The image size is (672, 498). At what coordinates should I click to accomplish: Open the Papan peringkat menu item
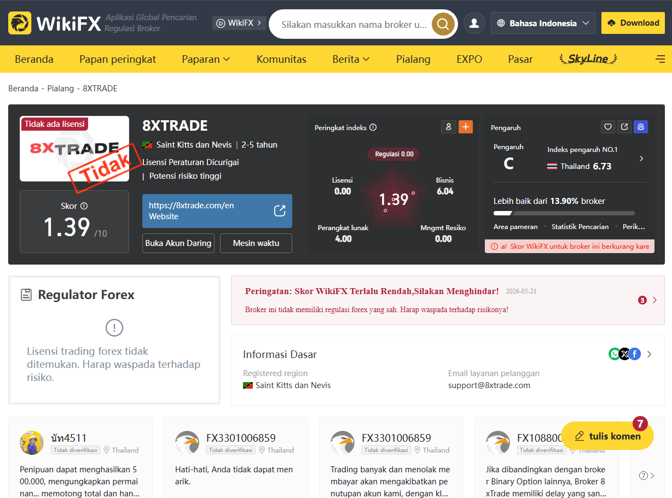tap(118, 59)
